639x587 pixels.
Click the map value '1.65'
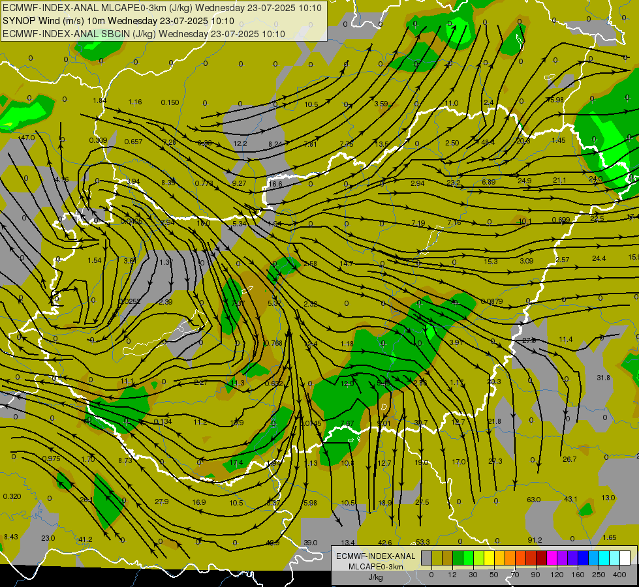610,537
